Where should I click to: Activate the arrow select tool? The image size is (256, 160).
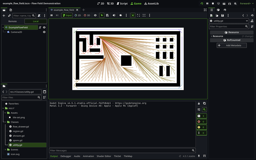tap(102, 15)
